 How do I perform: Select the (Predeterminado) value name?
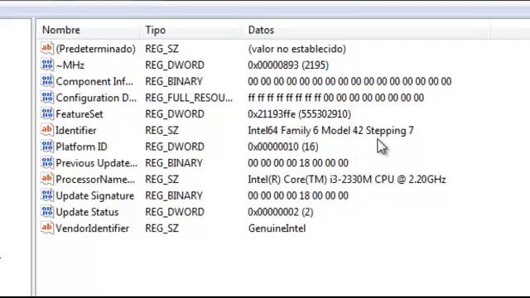click(96, 49)
